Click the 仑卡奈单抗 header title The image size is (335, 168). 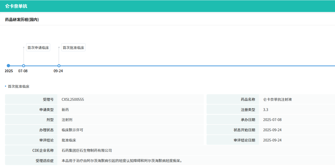(16, 6)
